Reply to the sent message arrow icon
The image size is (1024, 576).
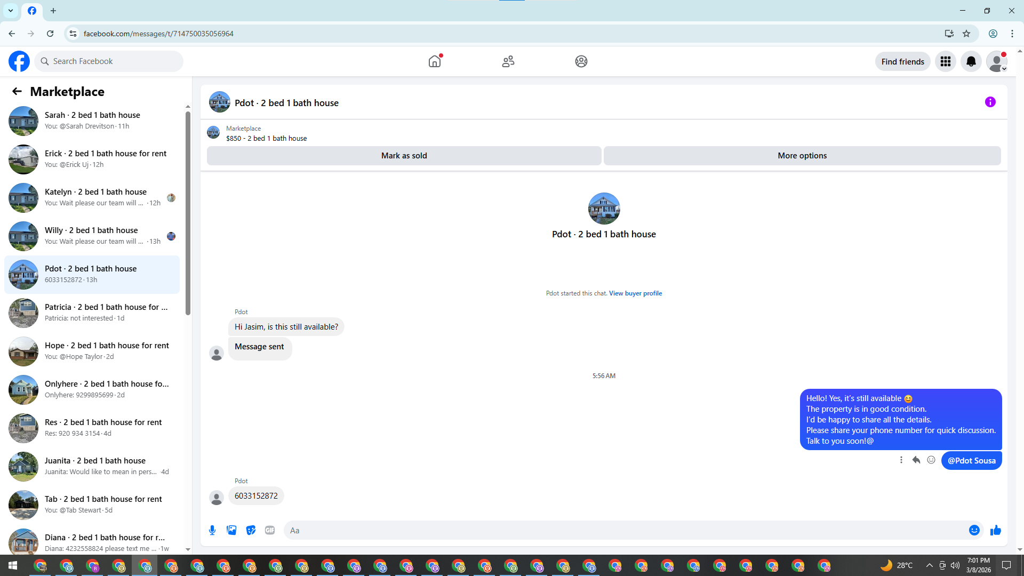click(916, 460)
